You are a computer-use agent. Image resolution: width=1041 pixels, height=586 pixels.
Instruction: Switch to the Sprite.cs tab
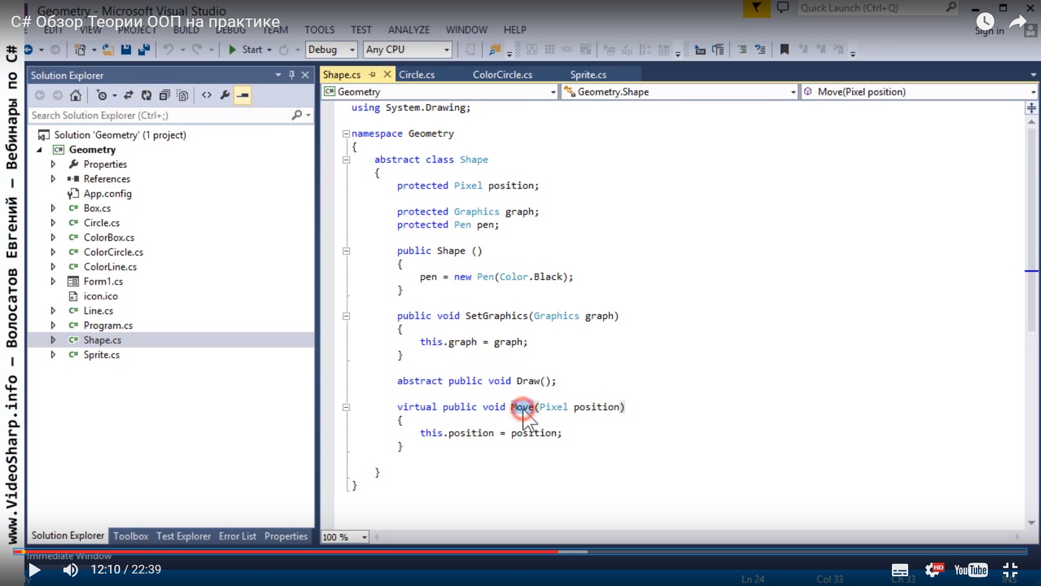(588, 74)
